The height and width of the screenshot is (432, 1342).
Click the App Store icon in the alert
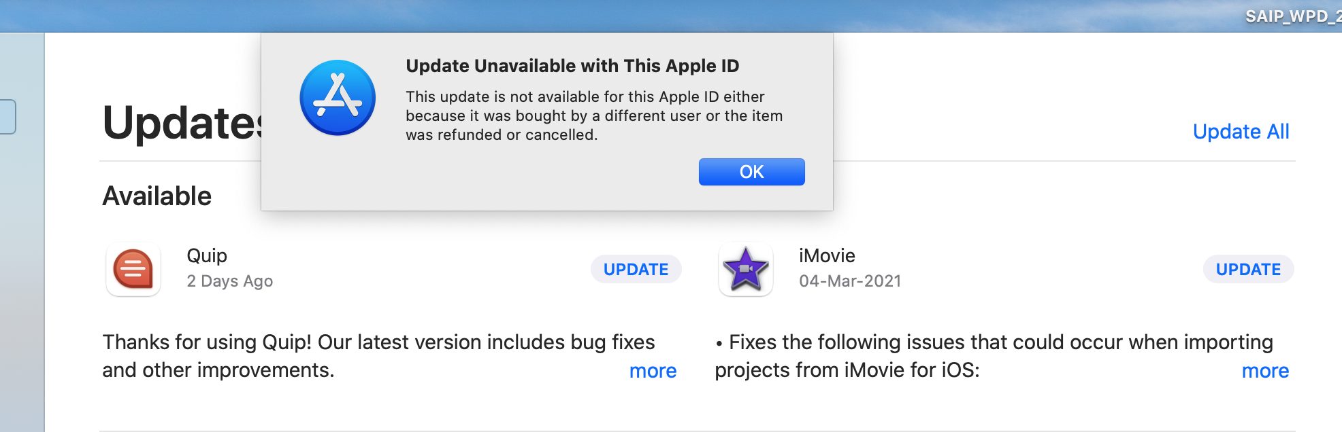coord(338,98)
